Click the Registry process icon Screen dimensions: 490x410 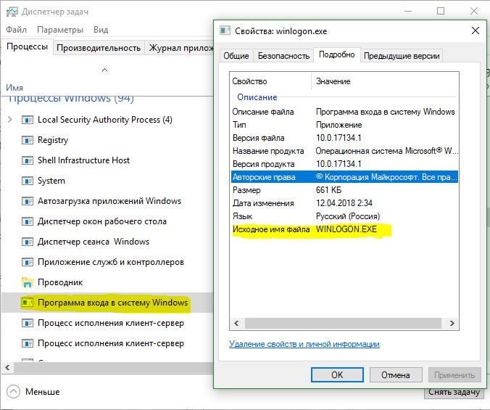pos(28,140)
